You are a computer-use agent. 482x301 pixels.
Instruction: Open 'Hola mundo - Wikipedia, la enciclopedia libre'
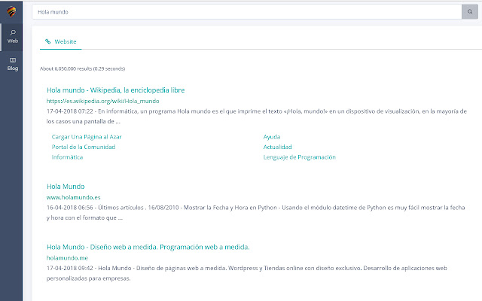point(115,90)
